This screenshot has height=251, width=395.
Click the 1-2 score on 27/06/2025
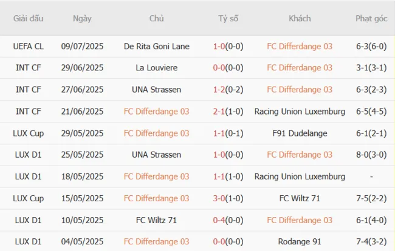coord(220,90)
